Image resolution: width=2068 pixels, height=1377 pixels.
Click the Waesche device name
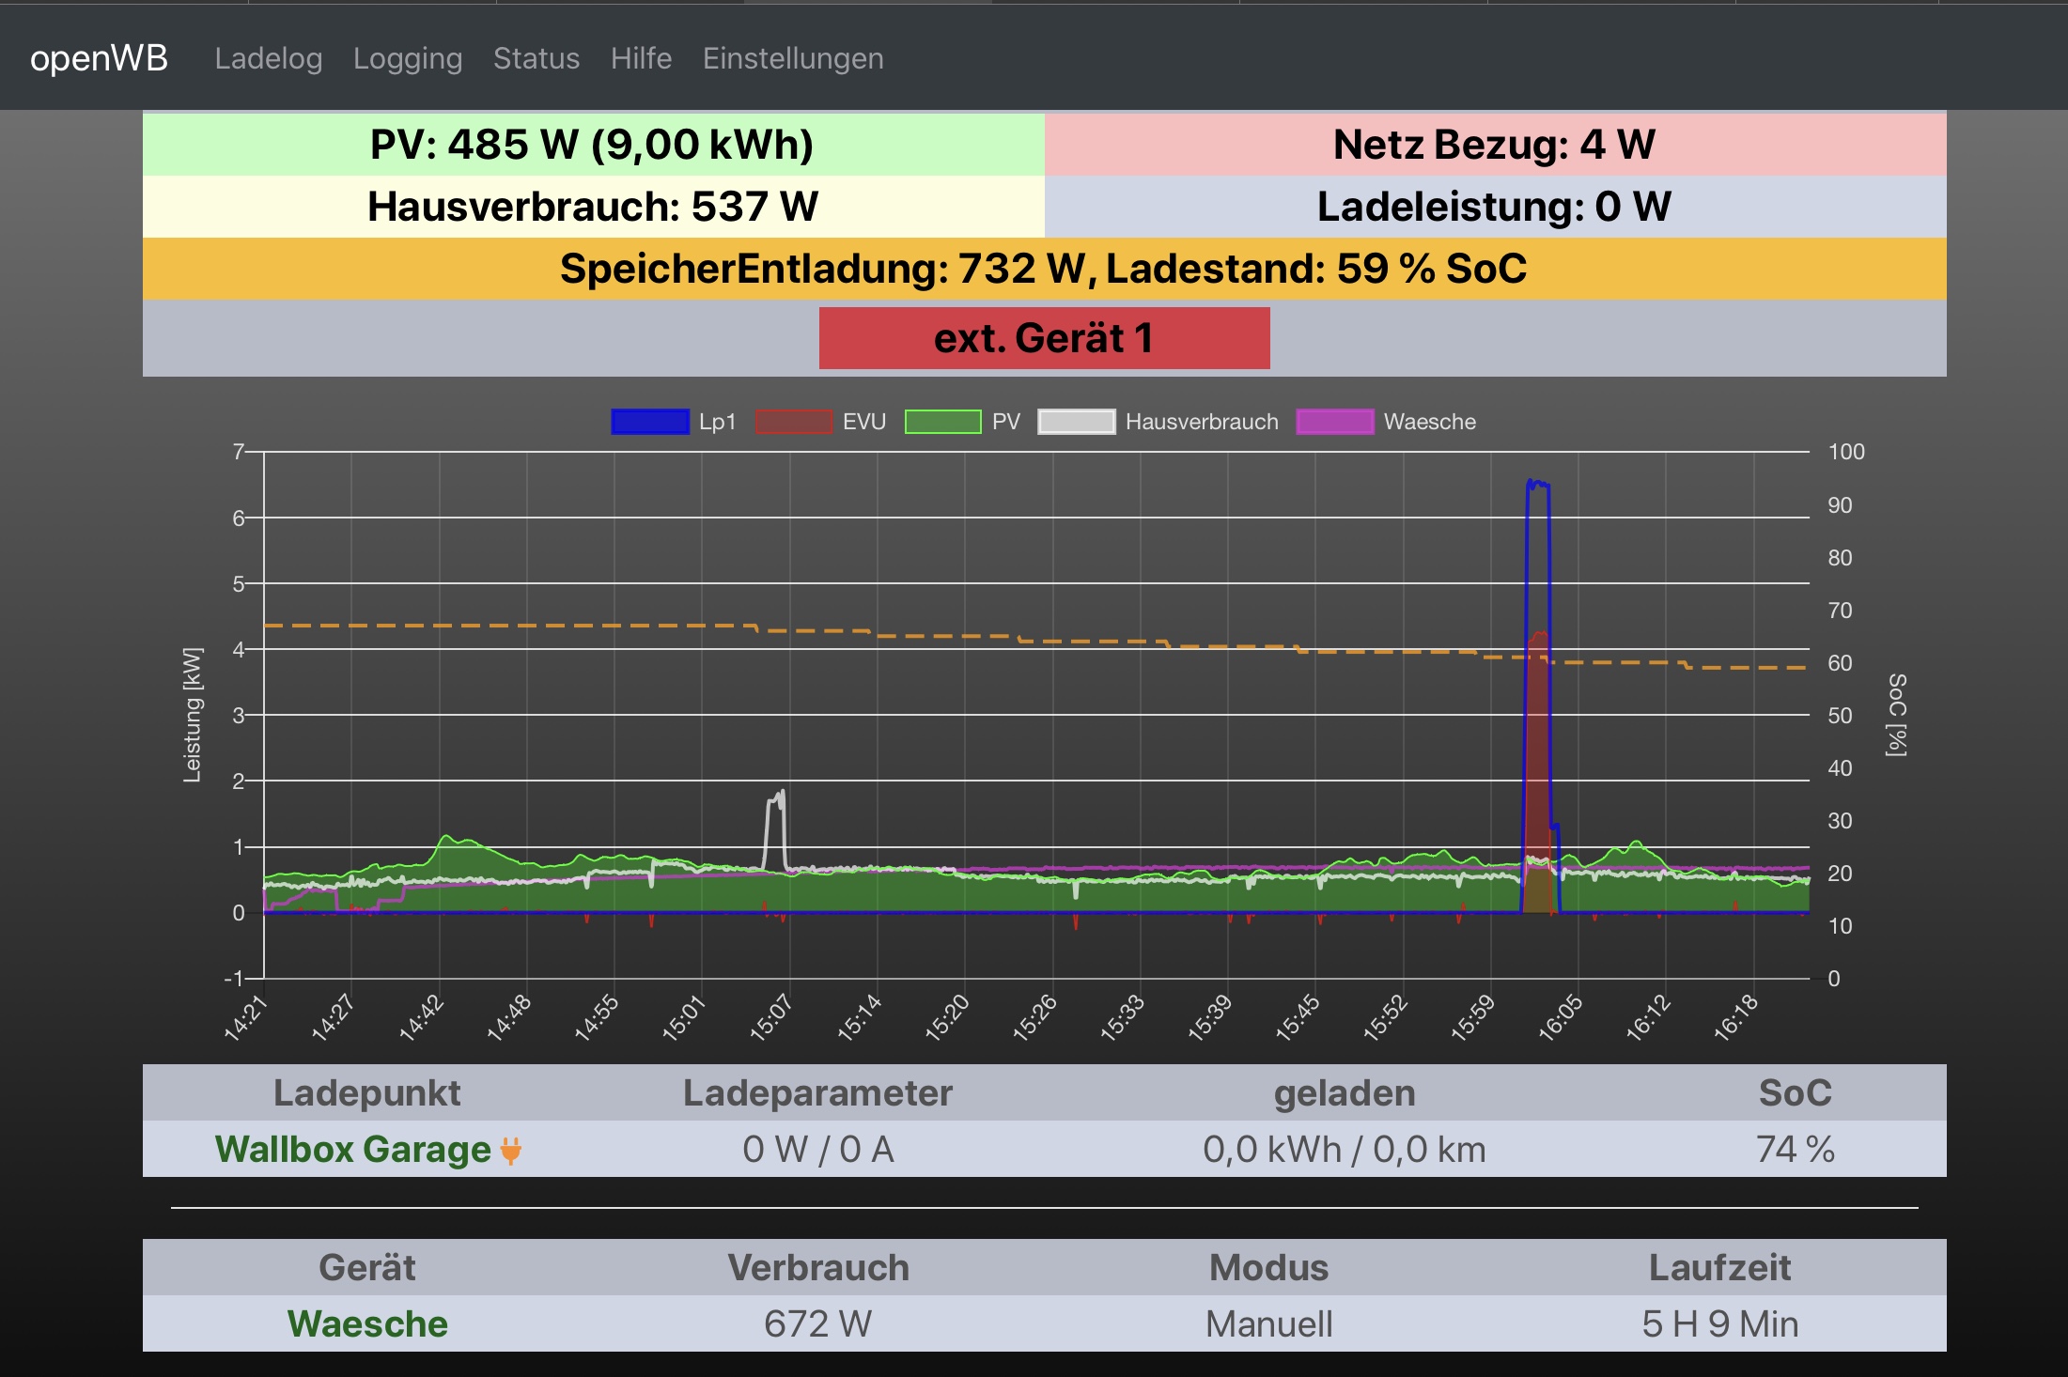point(367,1324)
